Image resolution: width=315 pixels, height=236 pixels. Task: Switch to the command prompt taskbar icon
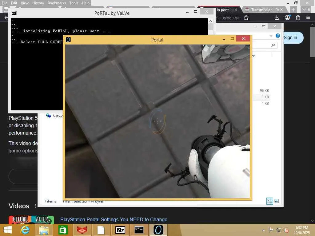[x=139, y=230]
